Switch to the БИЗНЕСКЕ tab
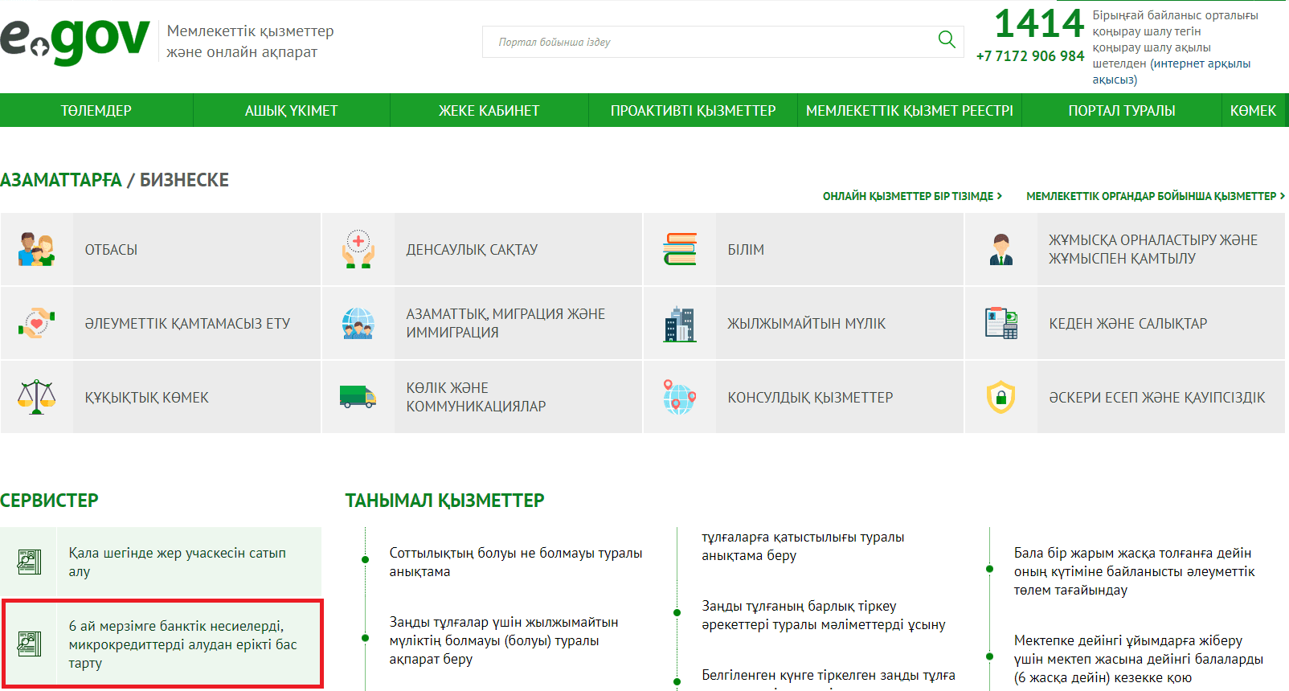The height and width of the screenshot is (691, 1289). tap(185, 180)
